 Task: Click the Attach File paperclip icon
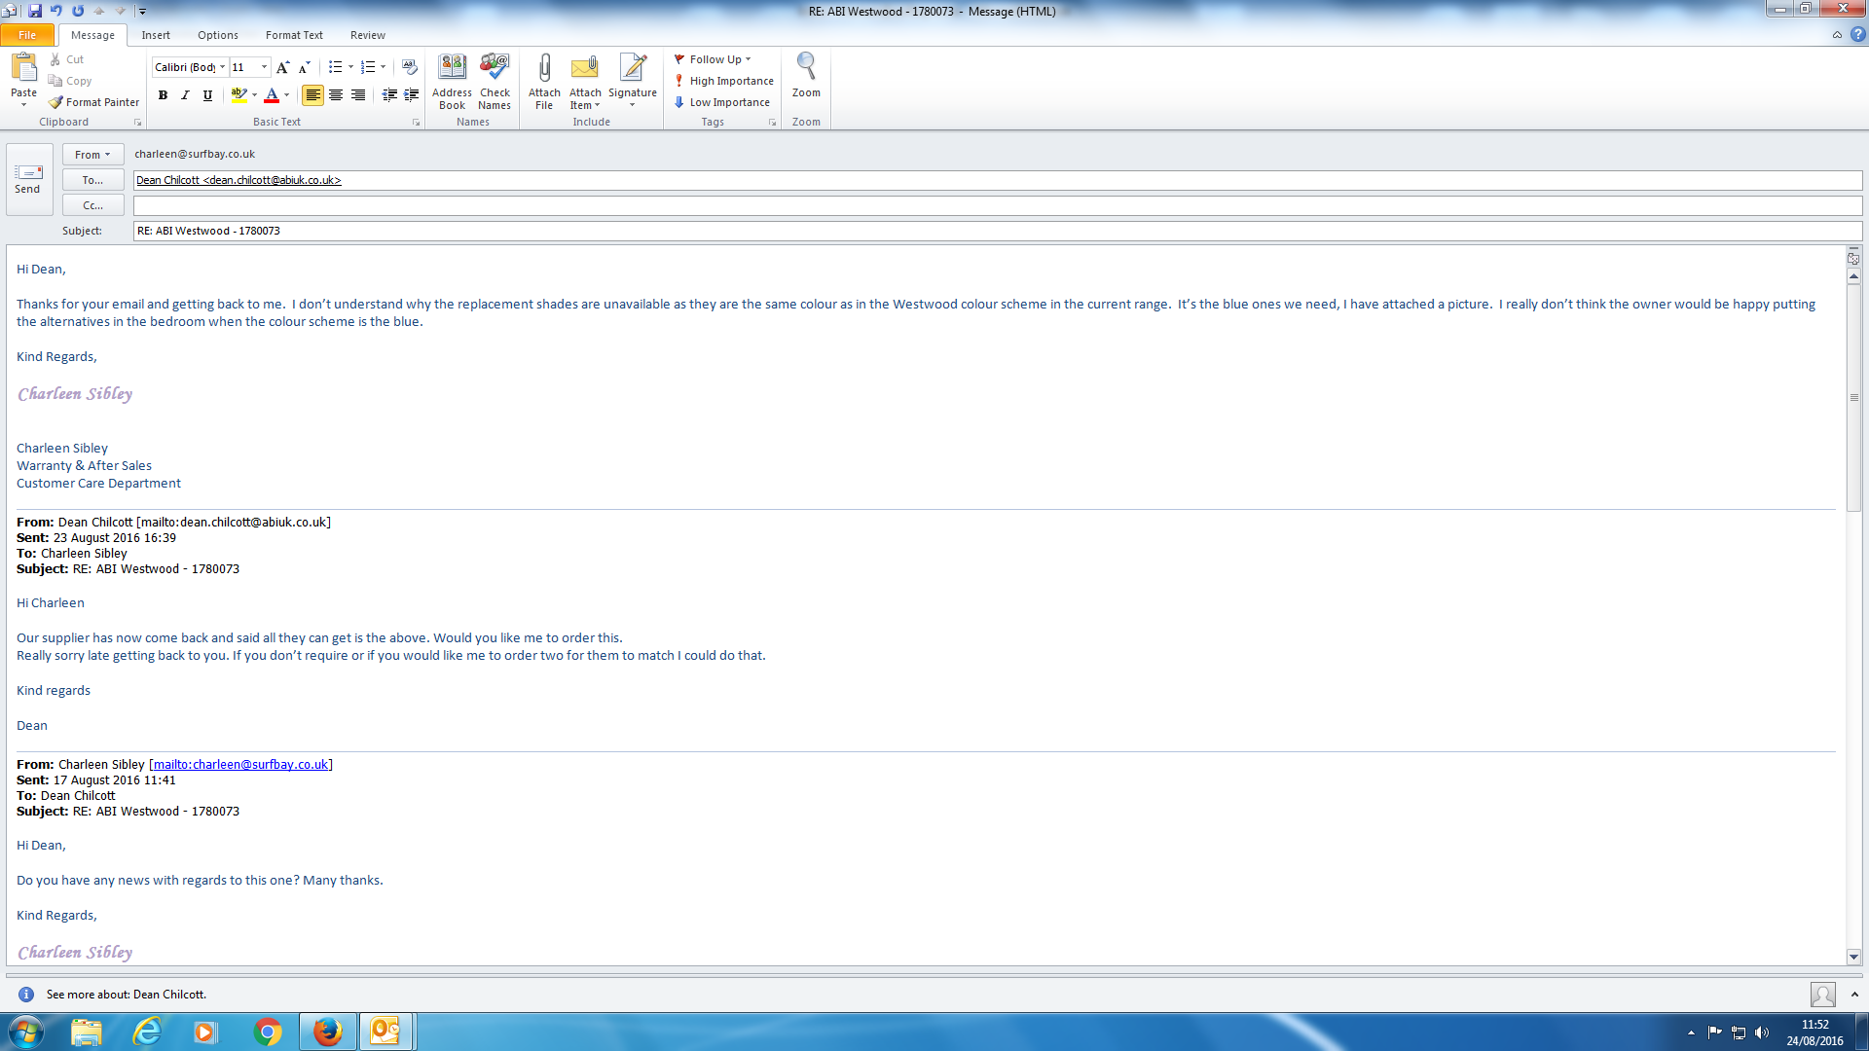pyautogui.click(x=544, y=69)
